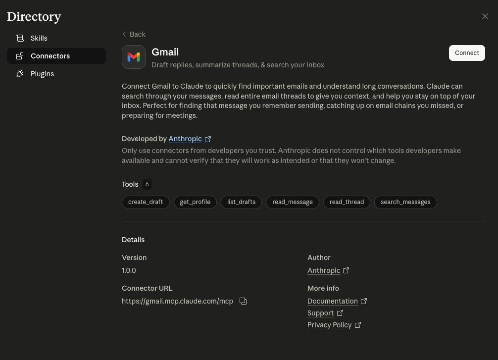498x360 pixels.
Task: Click the "Draft replies, summarize threads" subtitle
Action: 238,65
